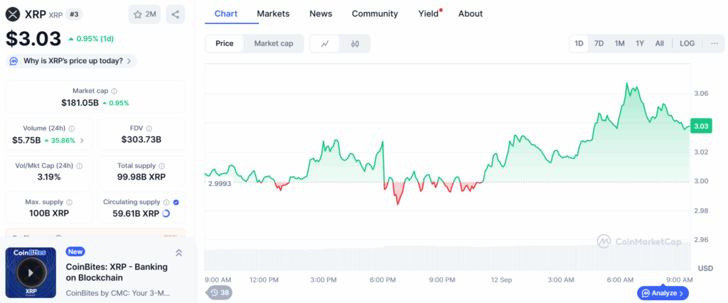
Task: Expand Volume (24h) details arrow
Action: 81,141
